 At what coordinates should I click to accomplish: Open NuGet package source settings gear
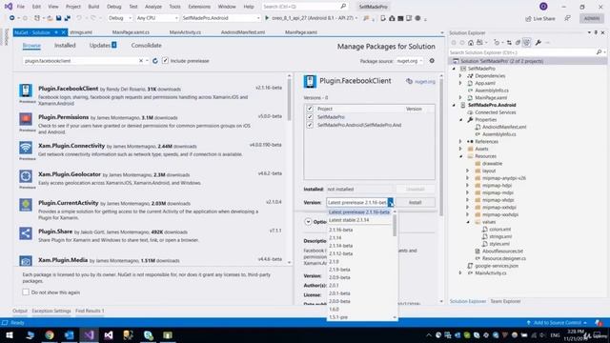point(432,61)
